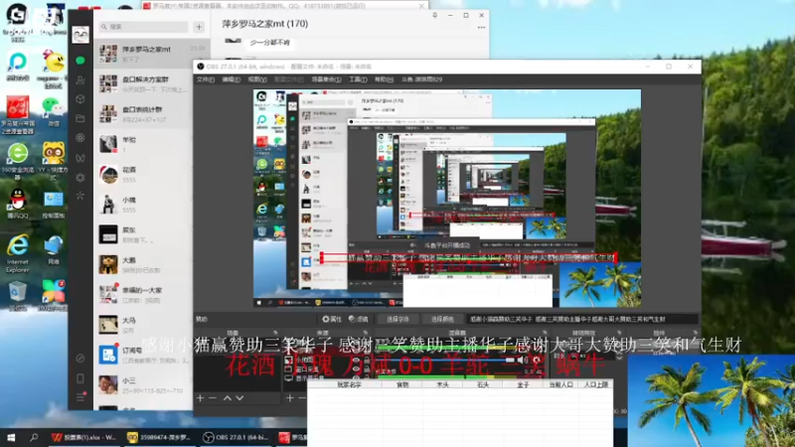The width and height of the screenshot is (795, 447).
Task: Open taskbar search magnifier
Action: [x=34, y=437]
